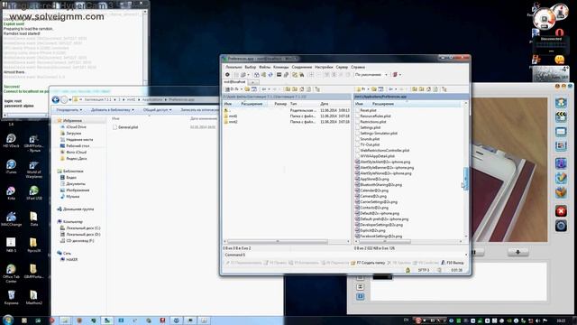
Task: Go back in the remote panel history
Action: 390,89
